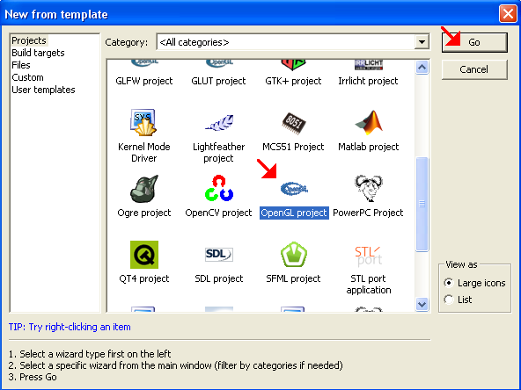Click the Kernel Mode Driver label
Screen dimensions: 521x390
click(x=144, y=152)
